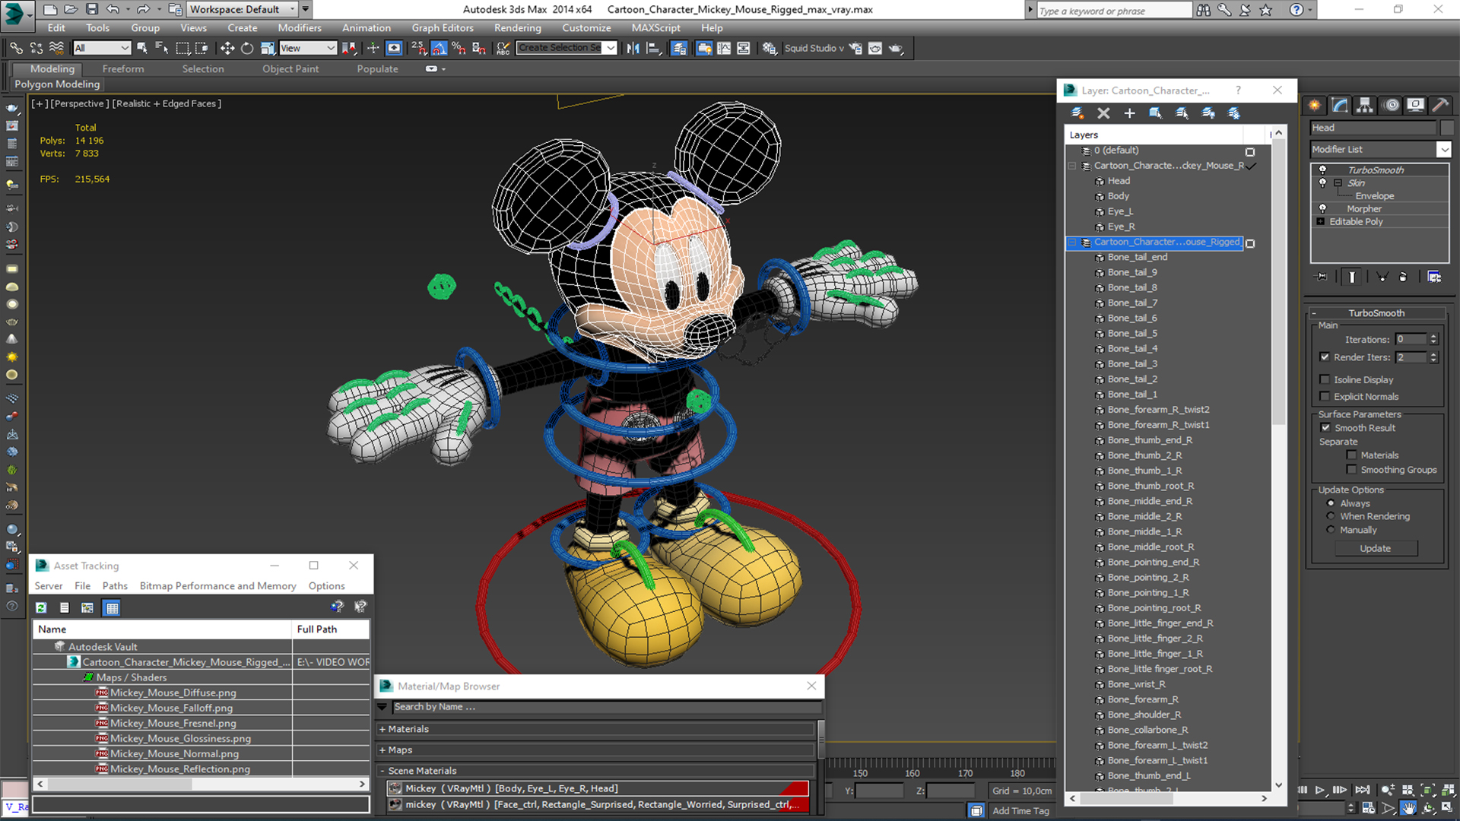Enable Explicit Normals checkbox
The image size is (1460, 821).
(x=1325, y=396)
